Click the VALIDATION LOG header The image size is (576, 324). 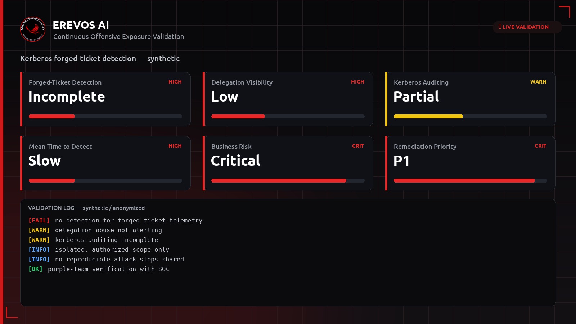(86, 208)
